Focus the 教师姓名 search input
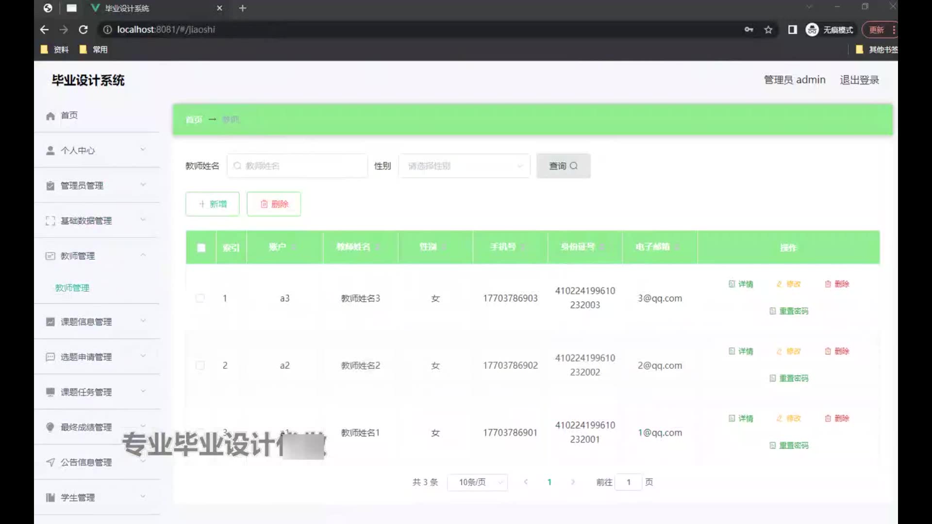The width and height of the screenshot is (932, 524). pos(297,166)
